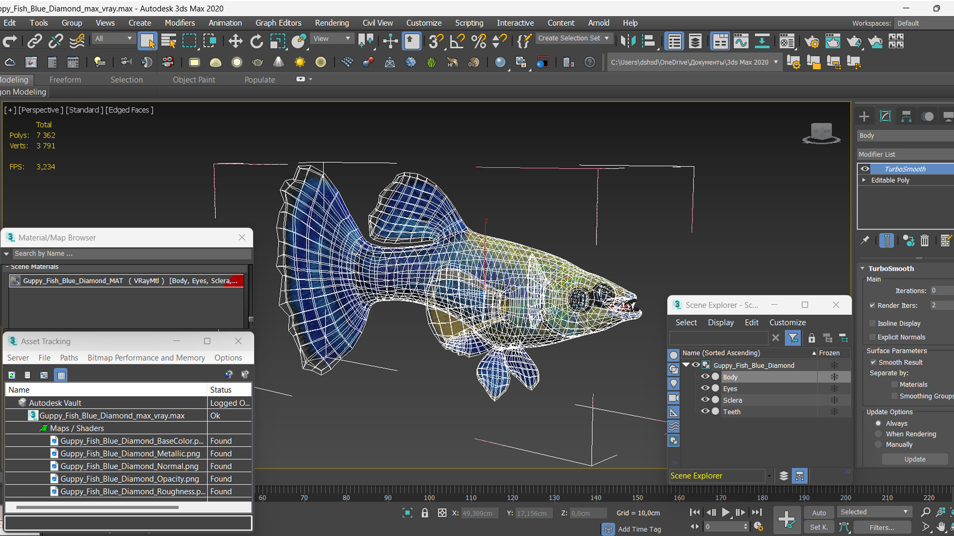Click the Filters... button
This screenshot has width=954, height=536.
[x=882, y=528]
